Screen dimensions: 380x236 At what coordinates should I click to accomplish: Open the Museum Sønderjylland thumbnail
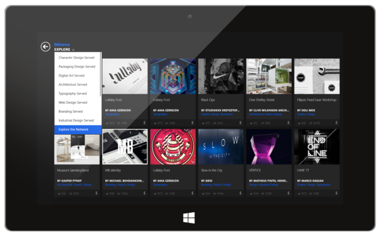[77, 149]
